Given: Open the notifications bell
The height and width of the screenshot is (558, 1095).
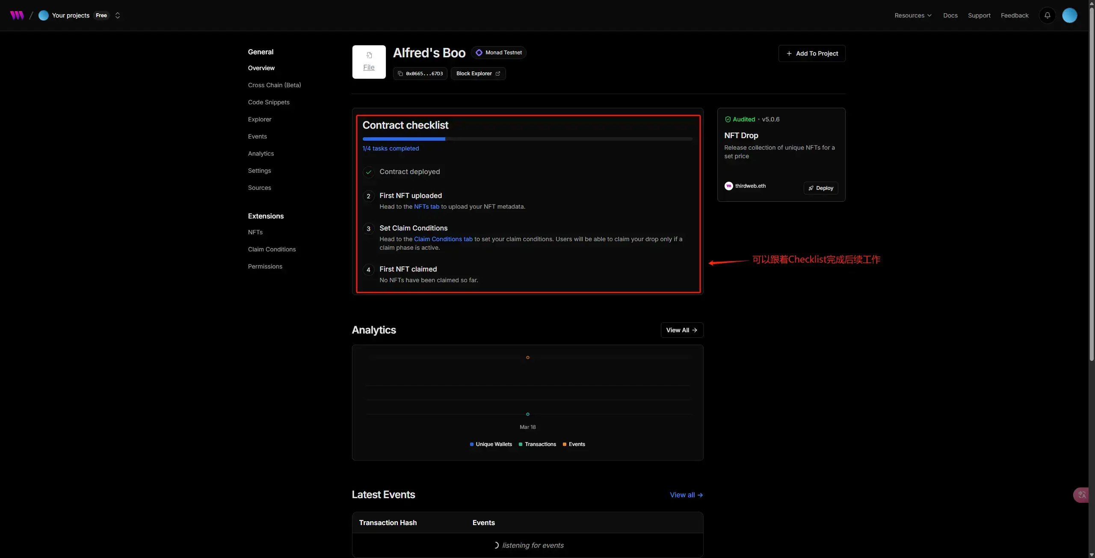Looking at the screenshot, I should coord(1047,15).
